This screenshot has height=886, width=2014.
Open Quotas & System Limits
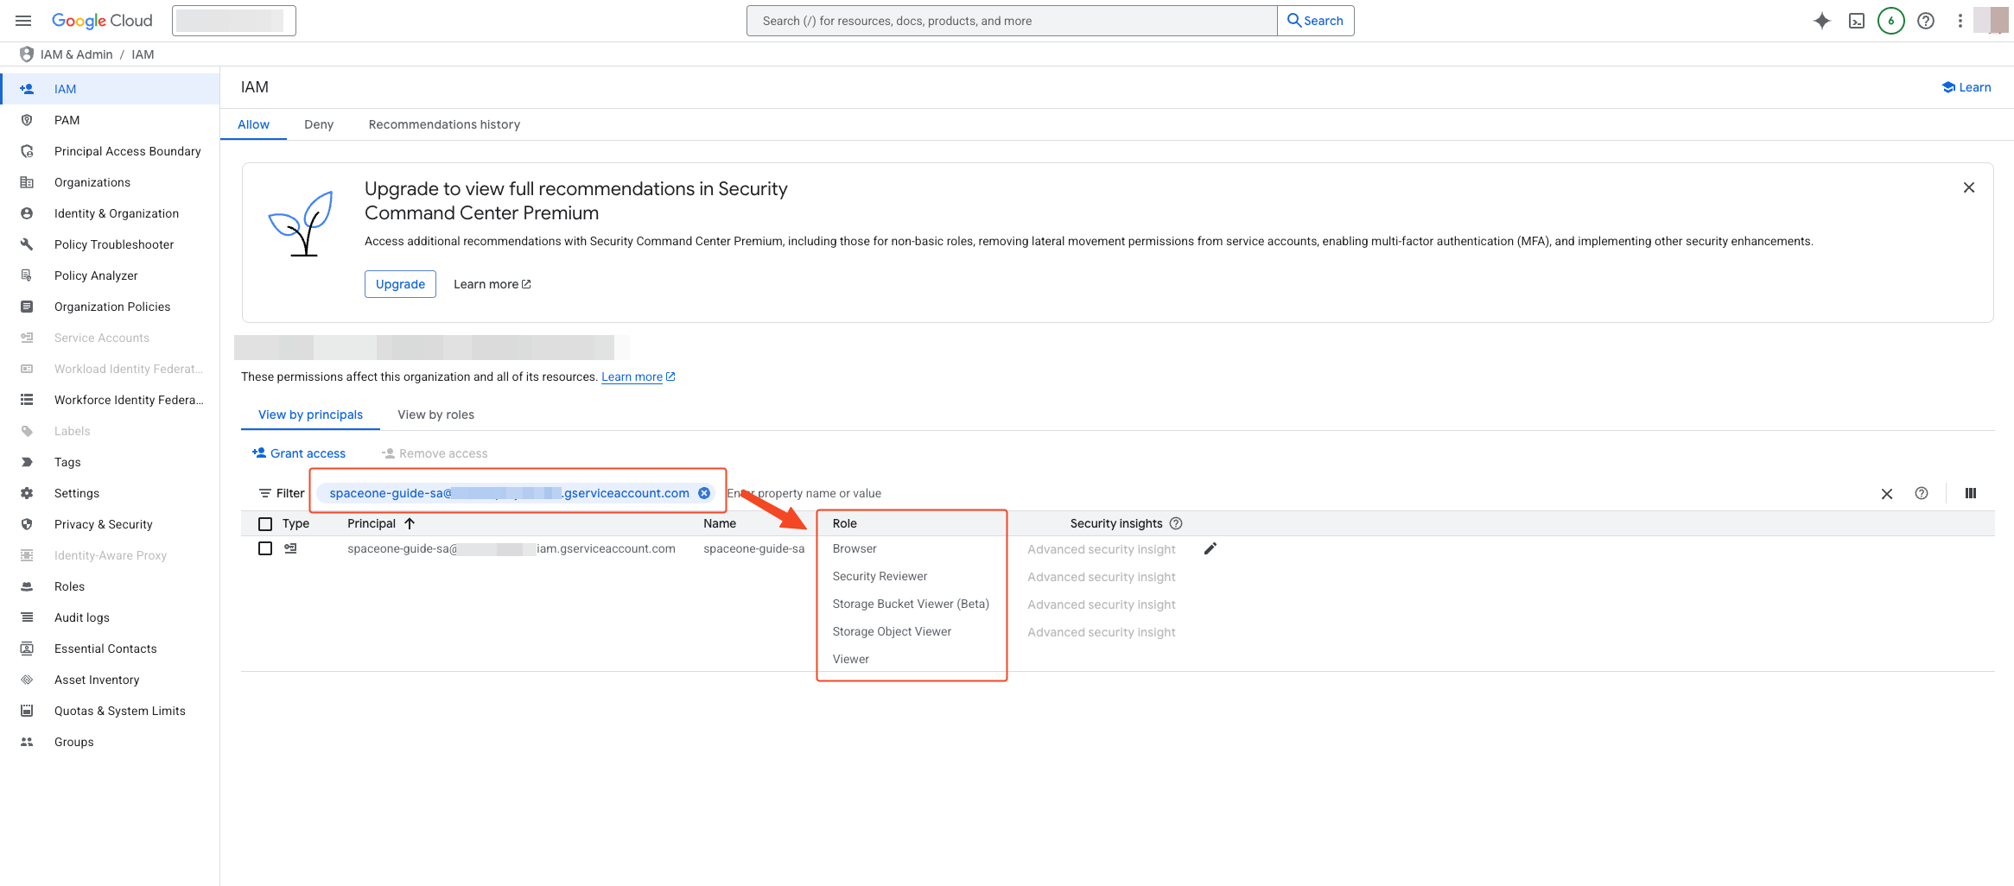pyautogui.click(x=110, y=711)
